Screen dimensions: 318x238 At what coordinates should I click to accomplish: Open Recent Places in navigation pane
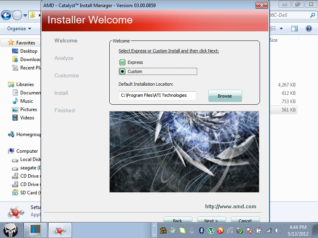pos(26,67)
